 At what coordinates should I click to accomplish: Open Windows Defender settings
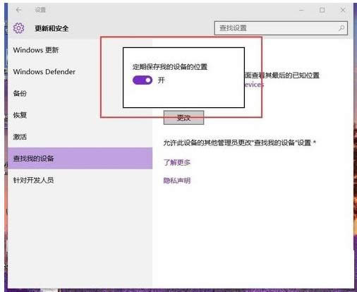click(x=44, y=71)
